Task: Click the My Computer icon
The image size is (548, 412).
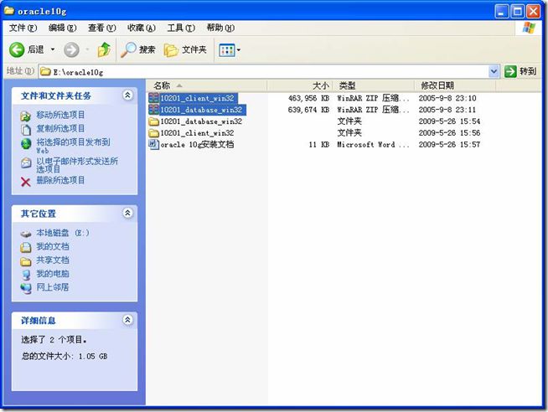Action: (x=25, y=275)
